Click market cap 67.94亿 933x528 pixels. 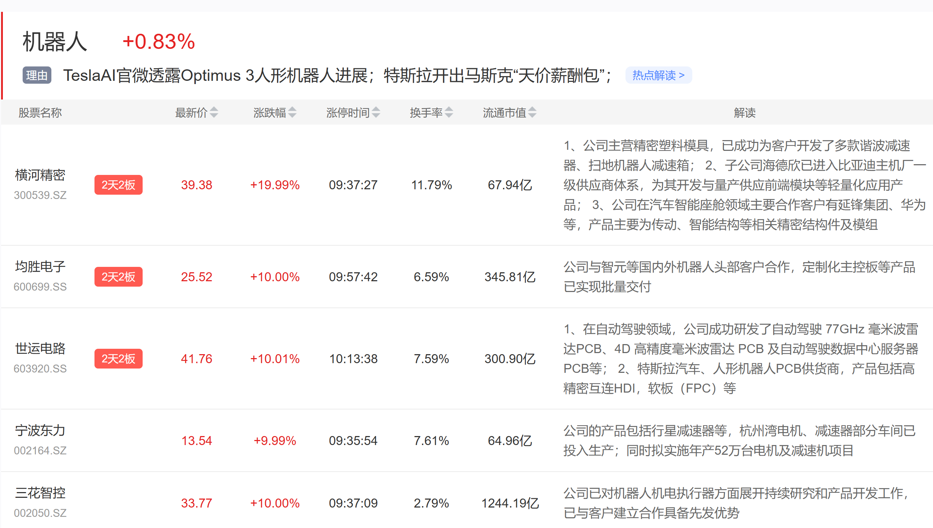click(510, 185)
